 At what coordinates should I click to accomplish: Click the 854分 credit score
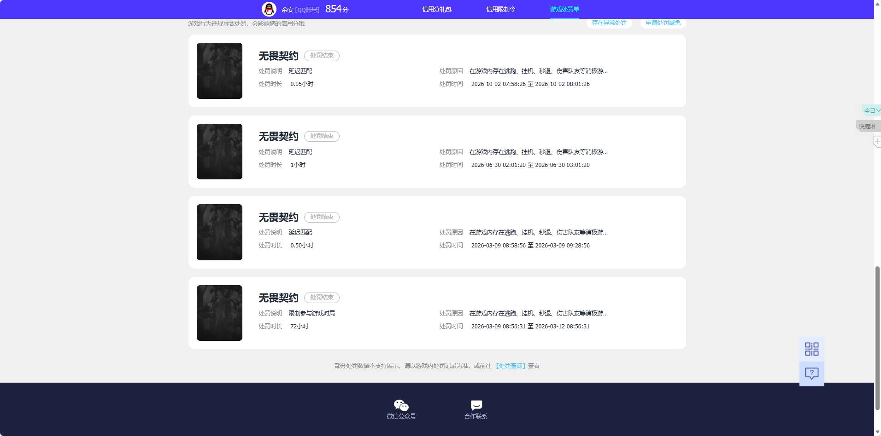point(337,9)
